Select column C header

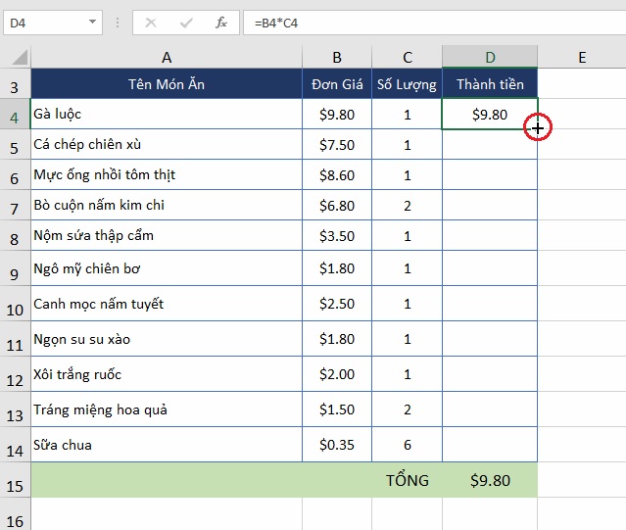click(x=407, y=57)
